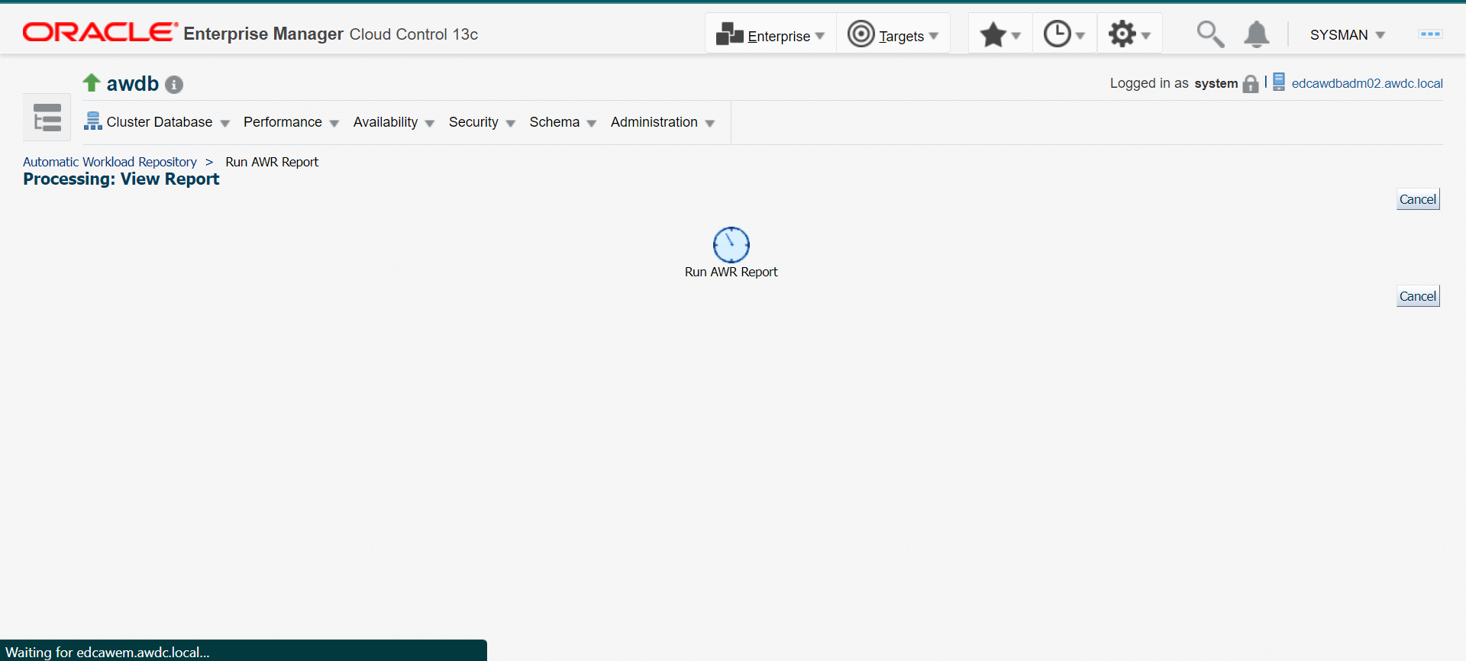Click the upper Cancel button

pos(1418,199)
